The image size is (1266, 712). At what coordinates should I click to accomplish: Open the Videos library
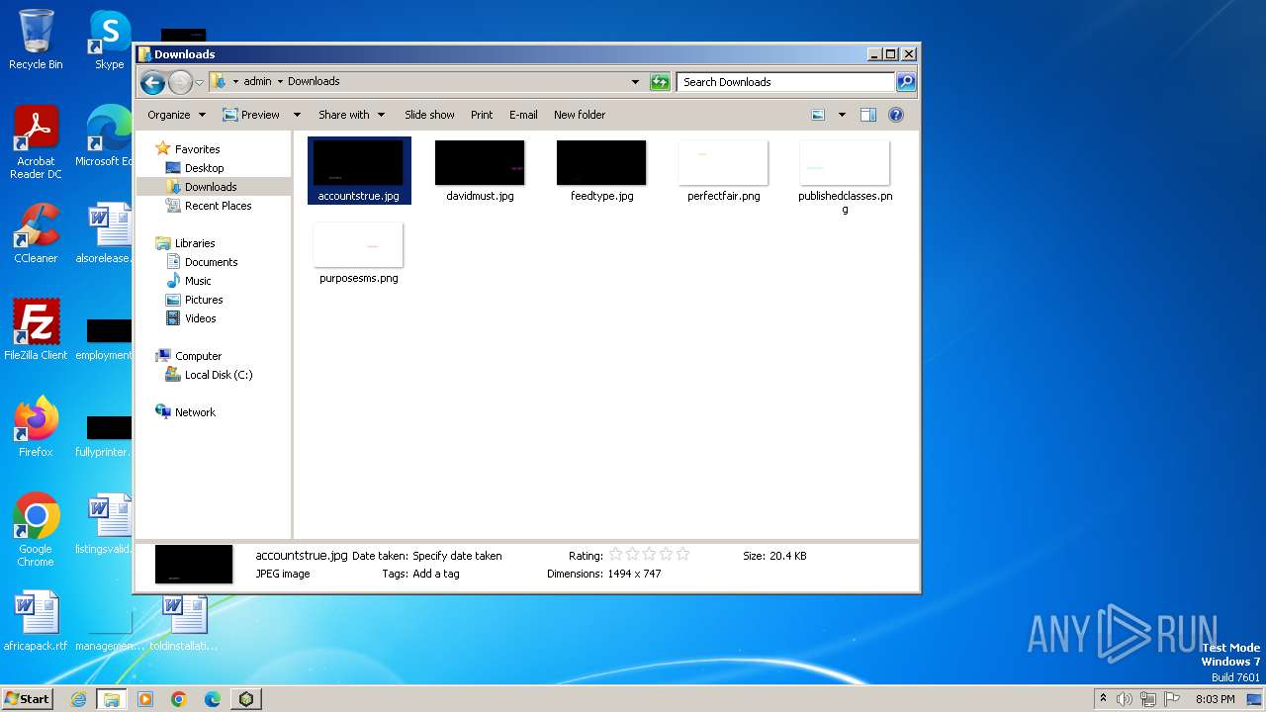coord(200,318)
